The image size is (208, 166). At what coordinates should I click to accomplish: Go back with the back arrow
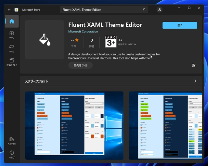tap(9, 10)
